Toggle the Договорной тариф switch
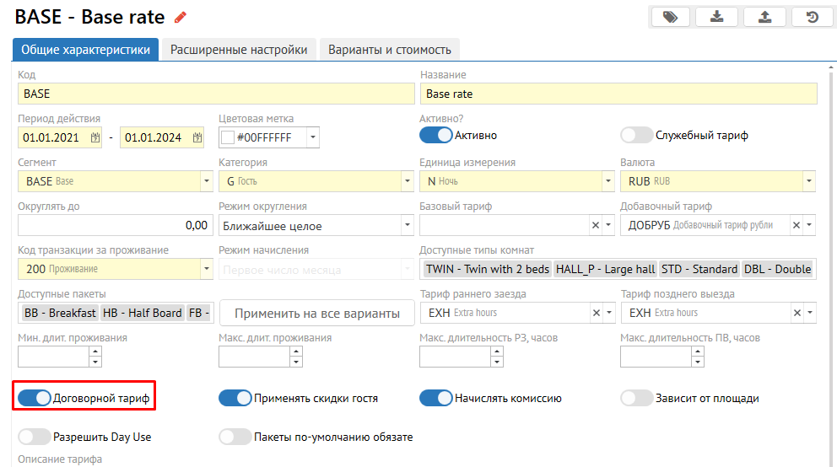 coord(35,398)
